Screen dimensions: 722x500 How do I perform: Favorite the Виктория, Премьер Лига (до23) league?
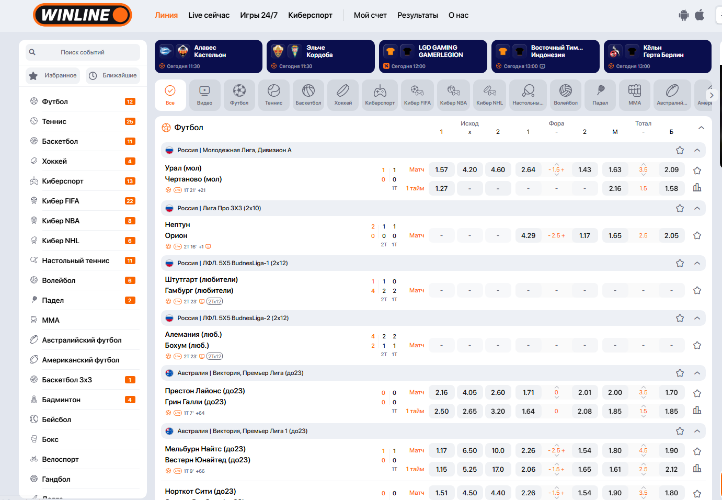(680, 373)
